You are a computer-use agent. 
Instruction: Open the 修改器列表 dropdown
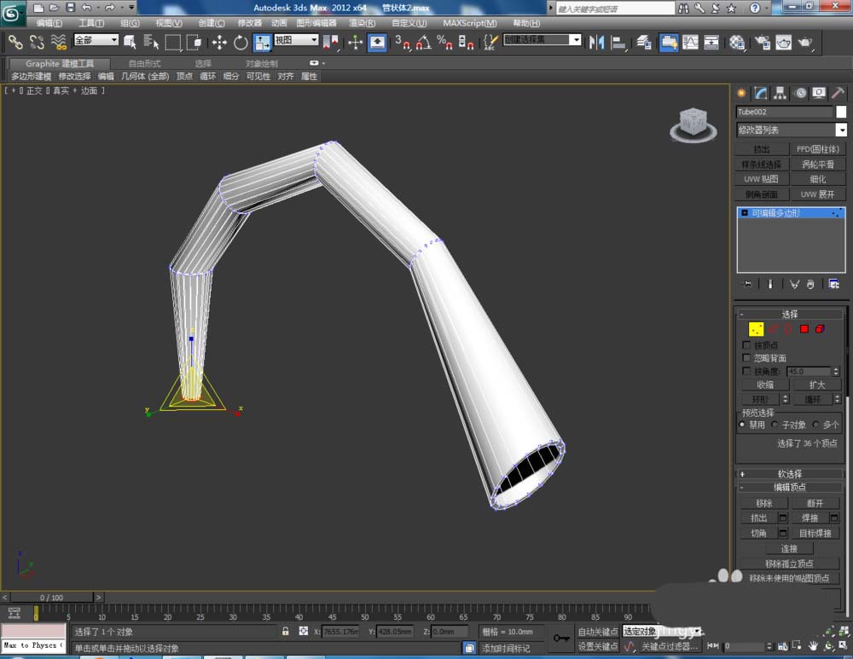click(x=841, y=130)
